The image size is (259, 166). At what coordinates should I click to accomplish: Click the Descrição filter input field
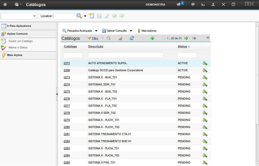[126, 55]
